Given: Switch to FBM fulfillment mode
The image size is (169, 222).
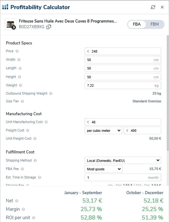Looking at the screenshot, I should pos(154,24).
